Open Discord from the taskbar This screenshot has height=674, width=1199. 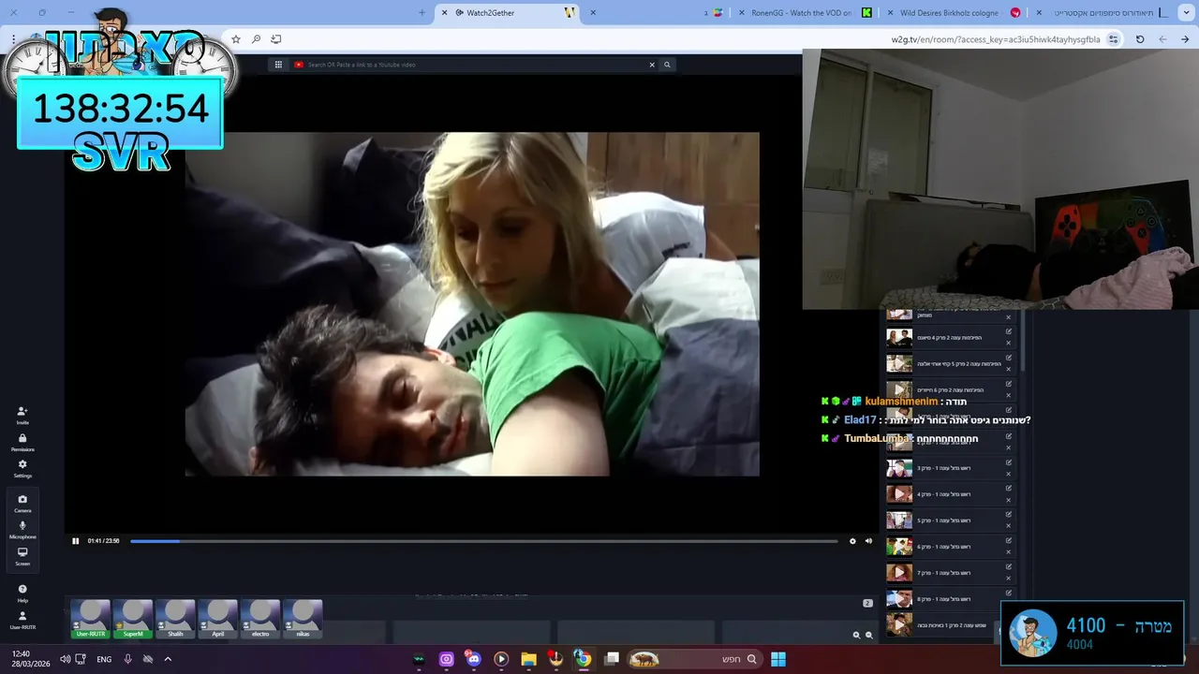point(474,659)
